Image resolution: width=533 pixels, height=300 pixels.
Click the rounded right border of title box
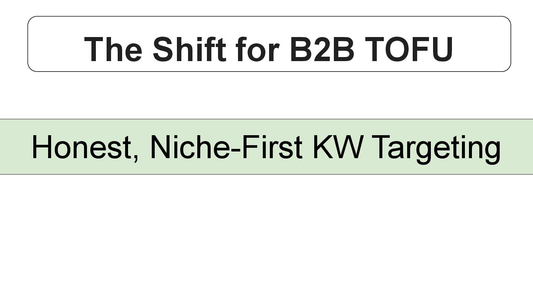click(511, 44)
